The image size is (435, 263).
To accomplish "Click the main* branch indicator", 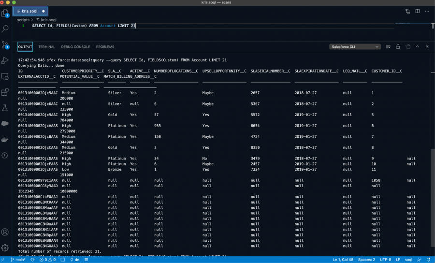I will [x=18, y=260].
